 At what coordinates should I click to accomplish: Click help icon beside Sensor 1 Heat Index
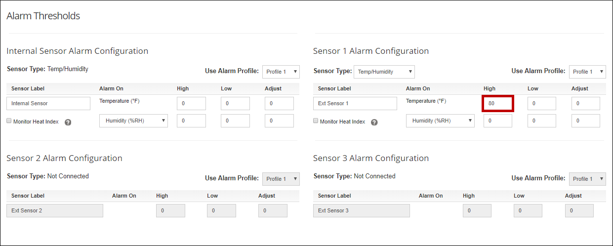(x=374, y=122)
